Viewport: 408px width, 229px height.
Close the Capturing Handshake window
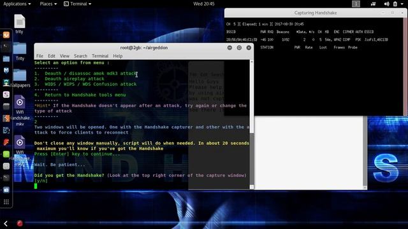pyautogui.click(x=402, y=13)
